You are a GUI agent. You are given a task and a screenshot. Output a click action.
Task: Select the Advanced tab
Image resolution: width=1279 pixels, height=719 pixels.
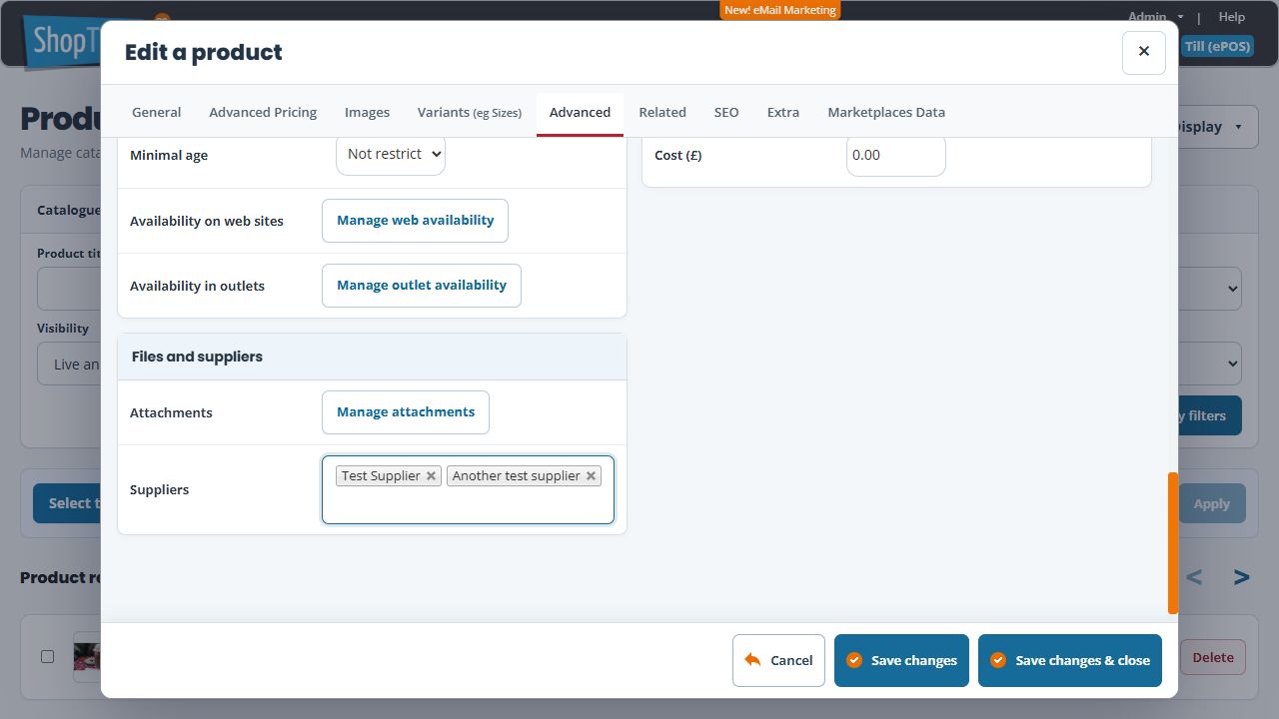click(x=580, y=112)
